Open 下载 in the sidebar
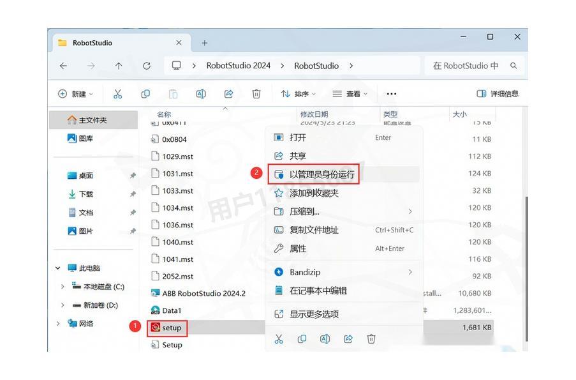This screenshot has height=380, width=576. pyautogui.click(x=80, y=194)
